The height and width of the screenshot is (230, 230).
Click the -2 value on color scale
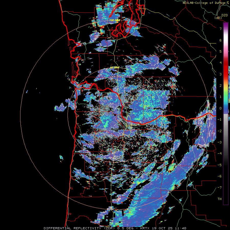tap(220, 131)
